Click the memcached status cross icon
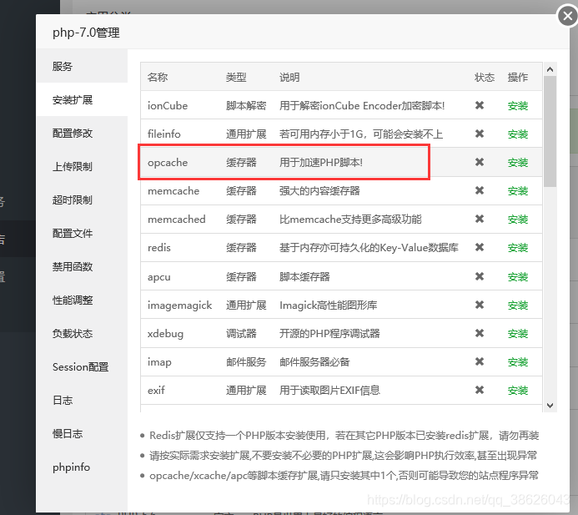 480,220
